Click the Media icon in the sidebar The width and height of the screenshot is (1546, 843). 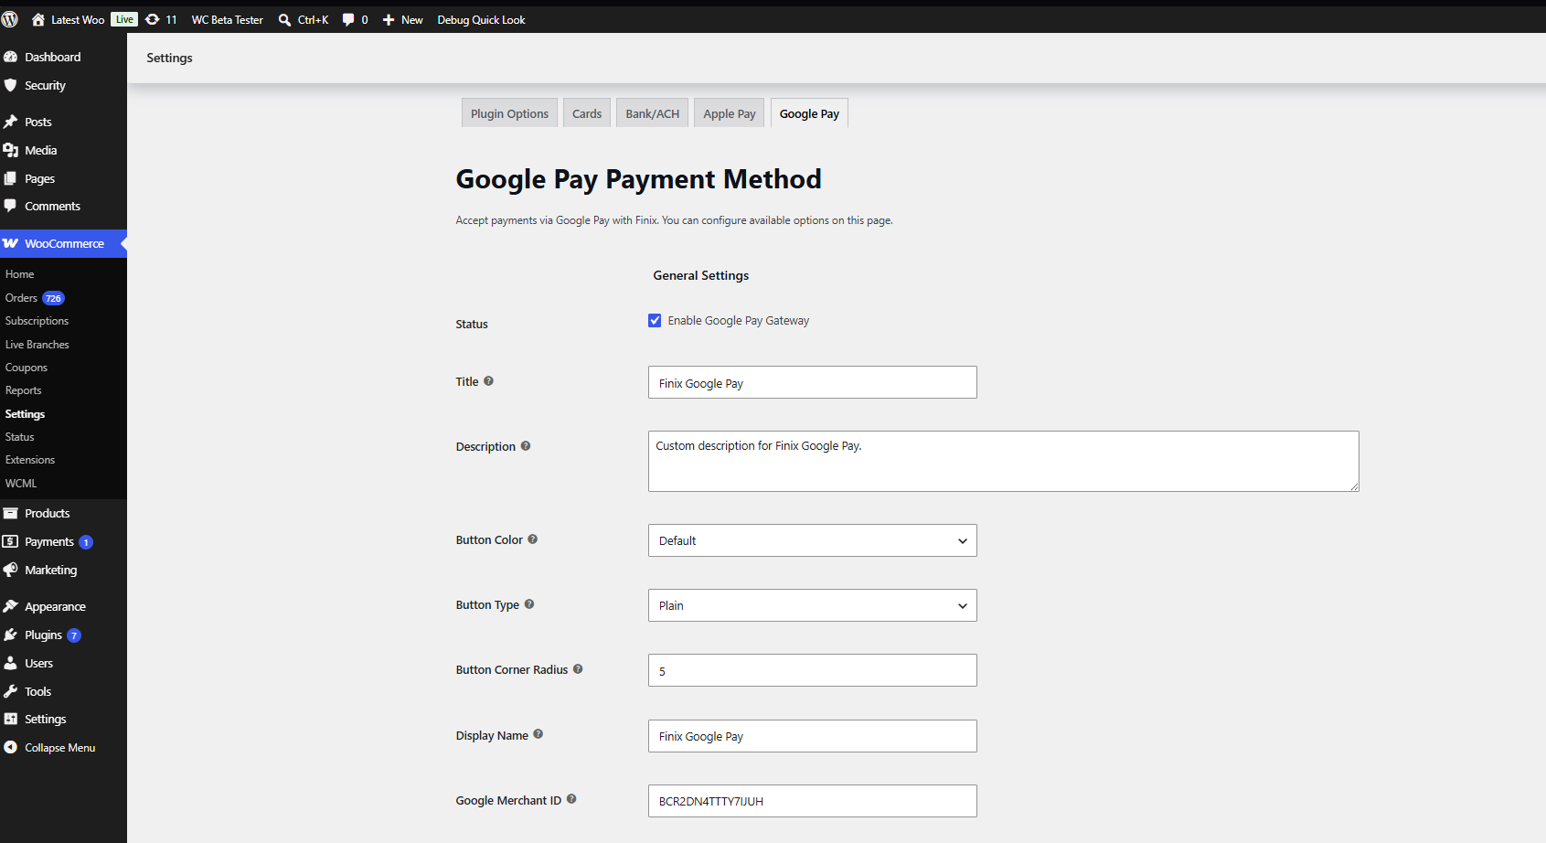click(x=11, y=150)
